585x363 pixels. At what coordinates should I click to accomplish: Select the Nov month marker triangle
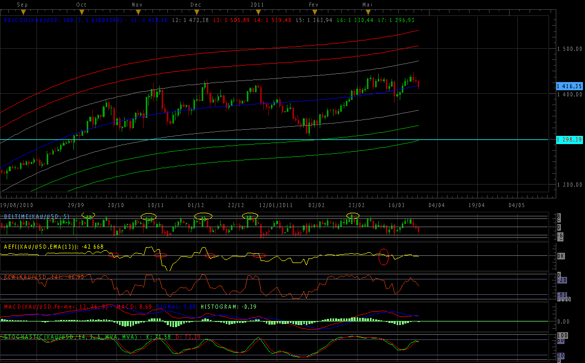pyautogui.click(x=138, y=11)
